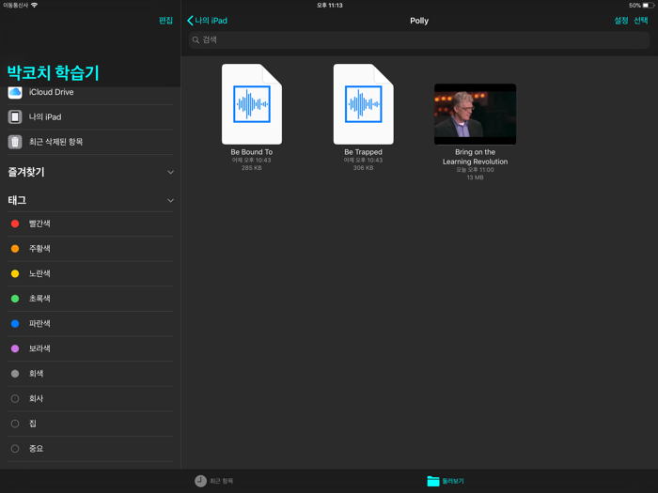Switch to the 최근 항목 tab
The image size is (658, 493).
tap(214, 481)
